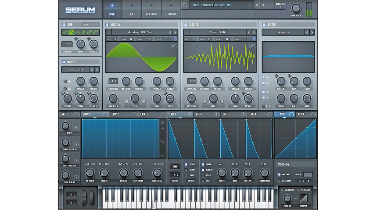This screenshot has width=373, height=210.
Task: Toggle the SUB oscillator on
Action: (x=64, y=25)
